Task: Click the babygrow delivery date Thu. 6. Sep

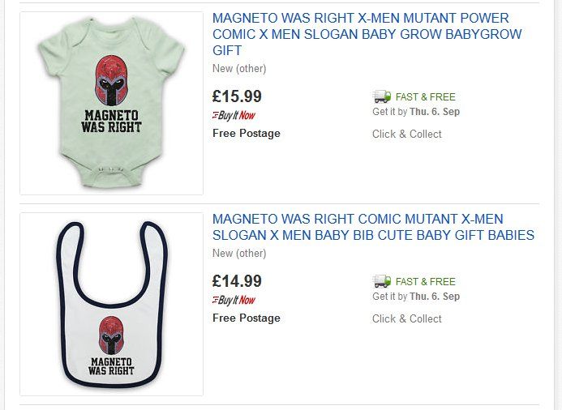Action: 435,112
